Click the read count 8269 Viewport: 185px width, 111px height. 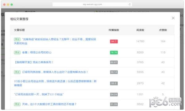point(140,52)
